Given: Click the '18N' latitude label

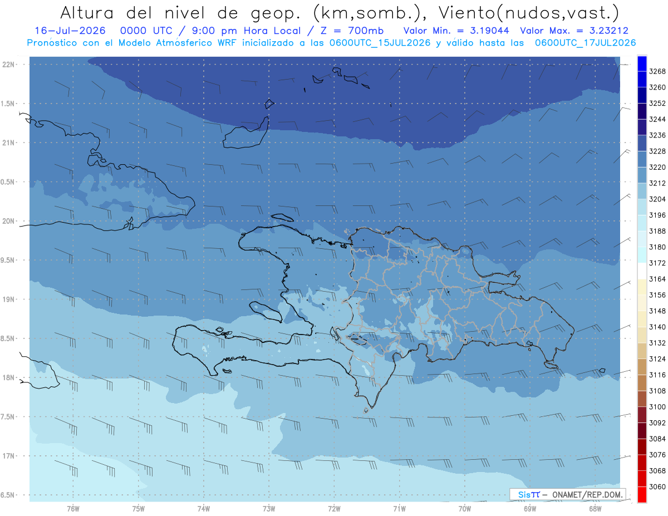Looking at the screenshot, I should point(8,378).
